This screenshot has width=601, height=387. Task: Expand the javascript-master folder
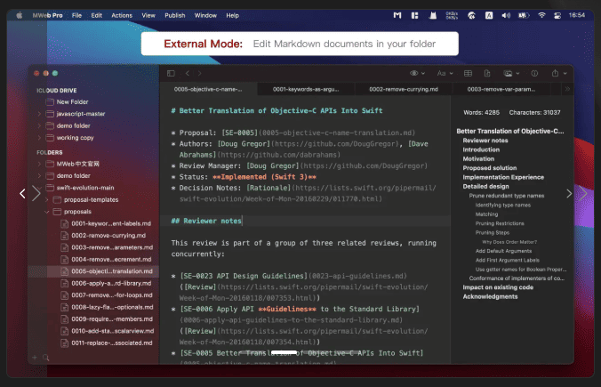tap(39, 114)
